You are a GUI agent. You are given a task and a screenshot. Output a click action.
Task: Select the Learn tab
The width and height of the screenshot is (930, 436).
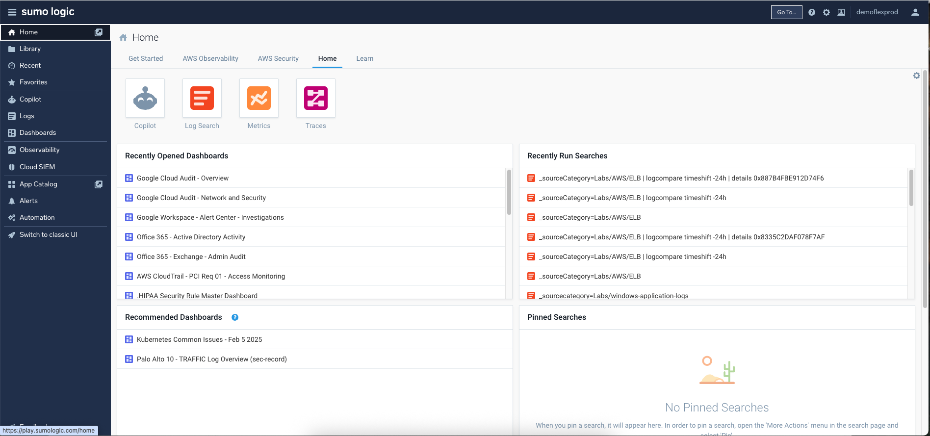(364, 58)
